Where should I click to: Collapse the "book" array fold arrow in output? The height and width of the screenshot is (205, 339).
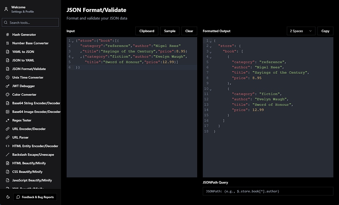[x=211, y=52]
